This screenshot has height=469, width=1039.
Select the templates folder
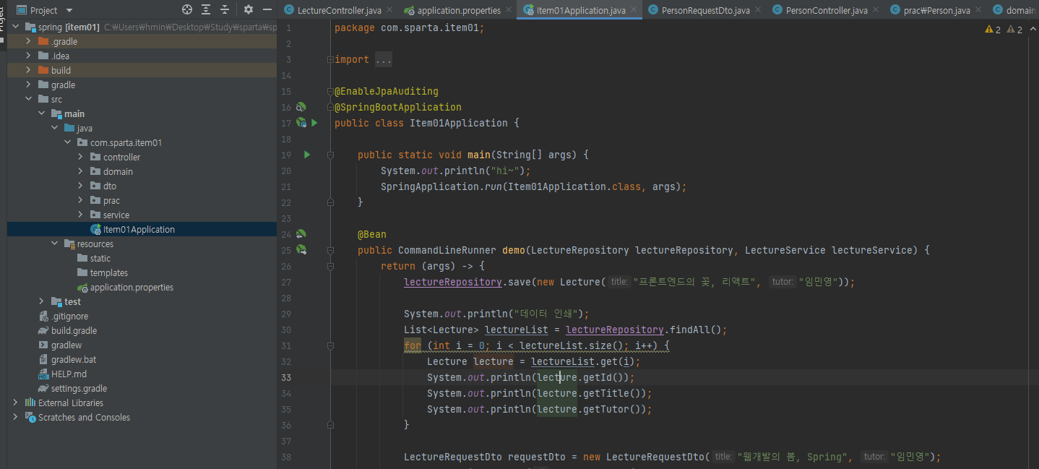pyautogui.click(x=142, y=272)
